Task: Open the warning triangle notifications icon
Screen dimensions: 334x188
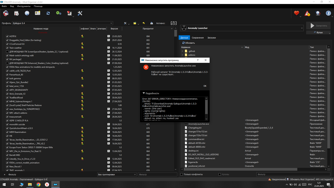Action: (x=307, y=13)
